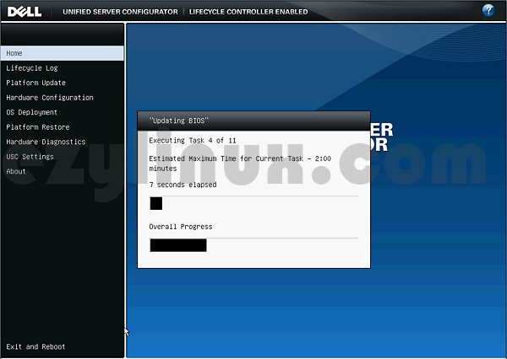Click "Executing Task 4 of 11" text
Screen dimensions: 507x359
pos(193,141)
